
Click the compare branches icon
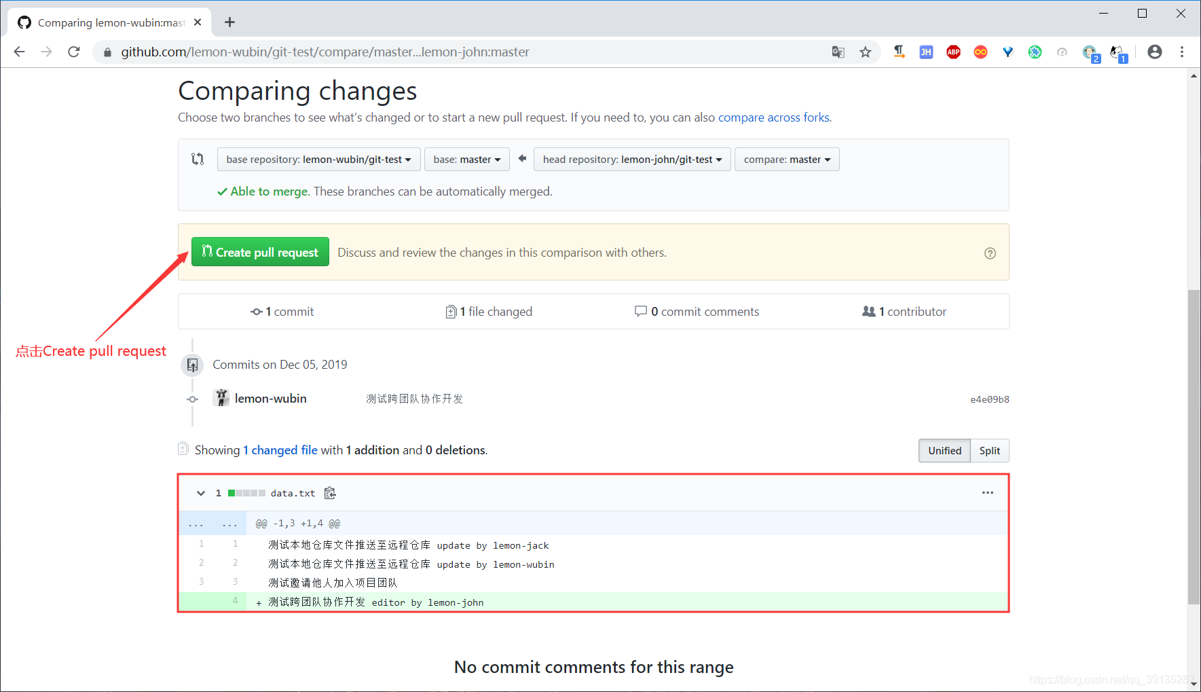click(x=198, y=159)
